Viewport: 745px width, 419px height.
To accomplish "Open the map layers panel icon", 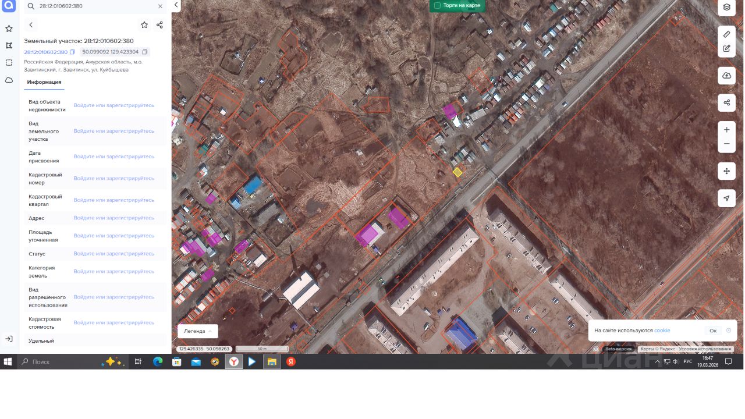I will (726, 8).
